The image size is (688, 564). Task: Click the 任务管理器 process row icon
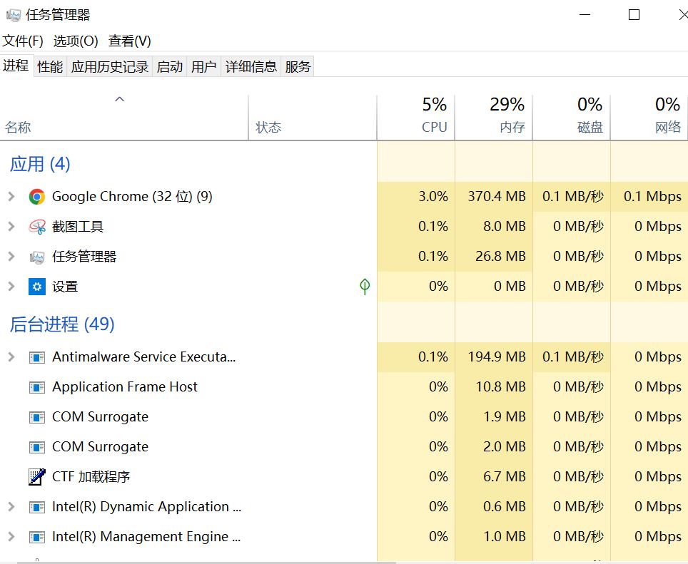click(37, 257)
